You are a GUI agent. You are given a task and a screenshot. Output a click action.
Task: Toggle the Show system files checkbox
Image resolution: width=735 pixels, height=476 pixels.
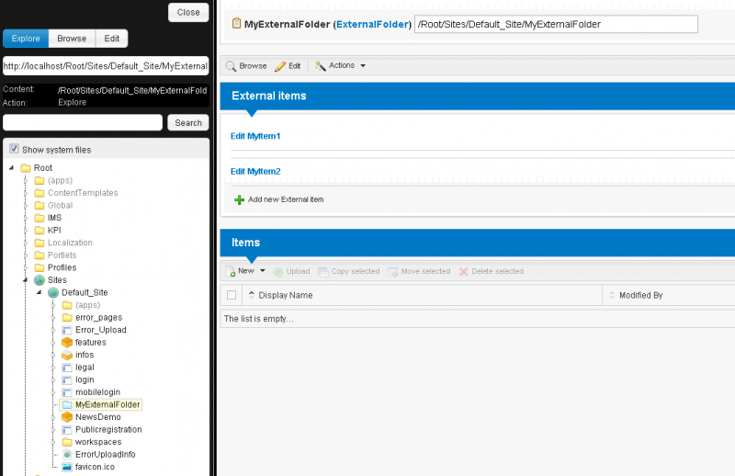[x=14, y=149]
